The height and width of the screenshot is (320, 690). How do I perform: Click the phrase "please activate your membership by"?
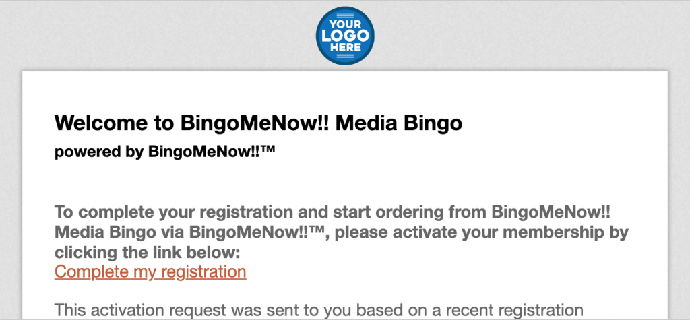click(x=482, y=232)
